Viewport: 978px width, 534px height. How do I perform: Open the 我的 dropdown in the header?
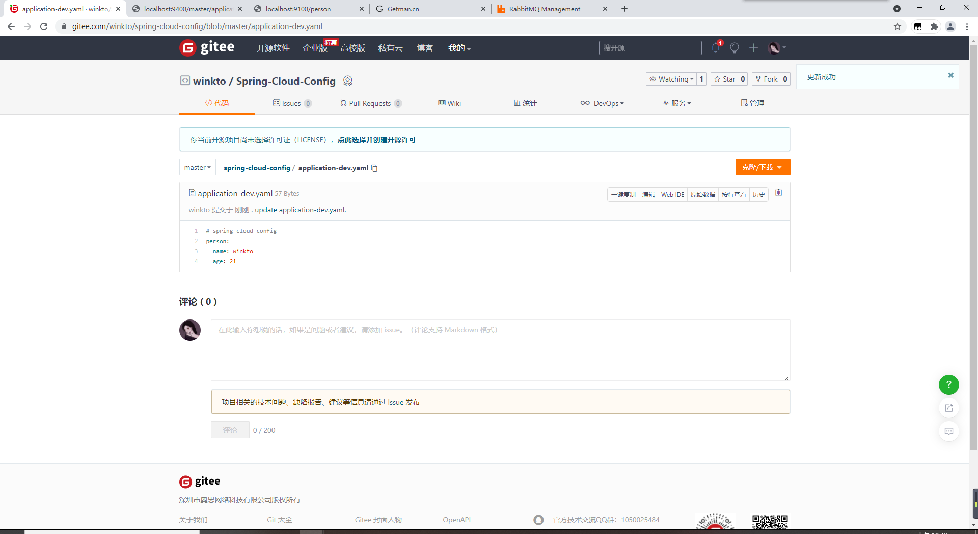coord(459,48)
